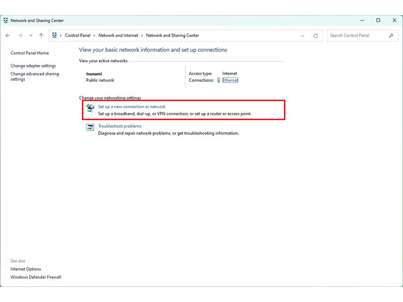Click the Access type Internet value
The height and width of the screenshot is (302, 403).
click(230, 73)
